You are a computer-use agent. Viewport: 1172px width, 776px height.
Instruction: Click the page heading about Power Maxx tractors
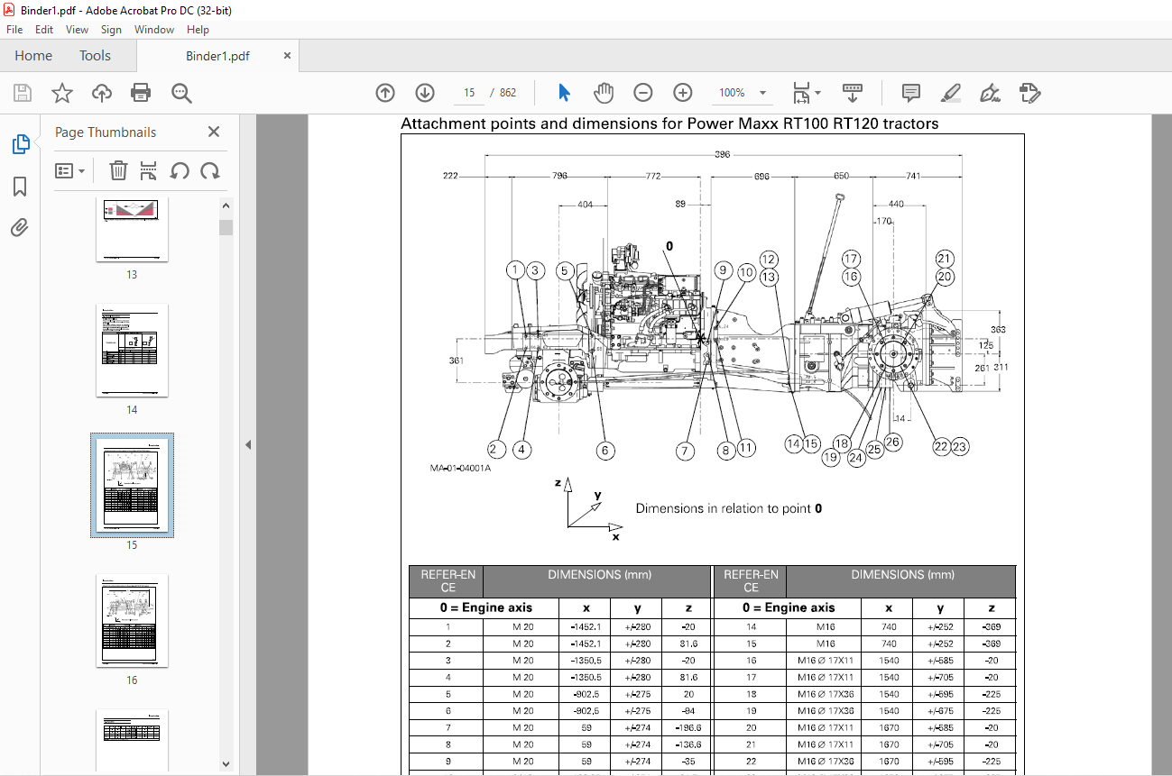point(669,124)
